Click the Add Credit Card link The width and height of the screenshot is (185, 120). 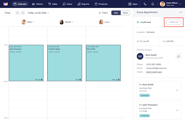(x=154, y=72)
